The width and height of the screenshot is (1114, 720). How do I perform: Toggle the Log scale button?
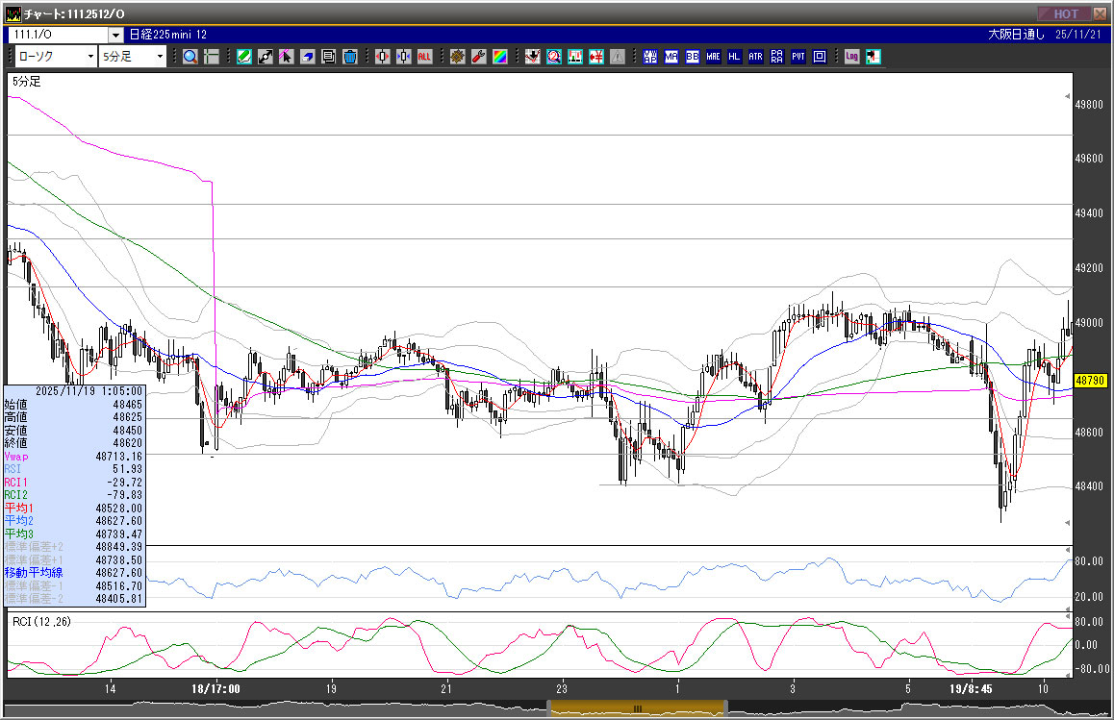coord(851,57)
